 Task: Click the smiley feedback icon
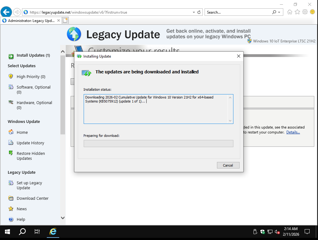point(312,12)
